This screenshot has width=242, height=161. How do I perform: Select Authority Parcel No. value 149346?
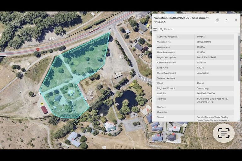click(201, 37)
